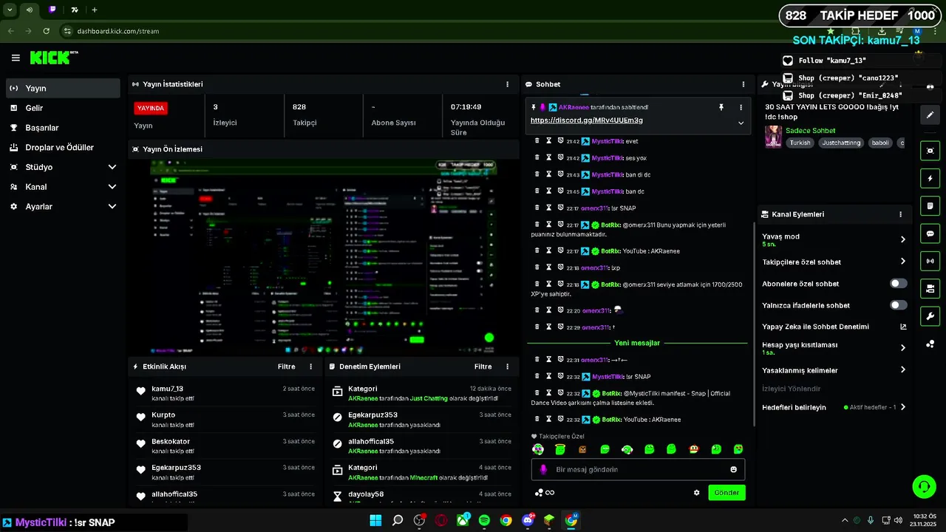Open a new browser tab

pyautogui.click(x=95, y=10)
